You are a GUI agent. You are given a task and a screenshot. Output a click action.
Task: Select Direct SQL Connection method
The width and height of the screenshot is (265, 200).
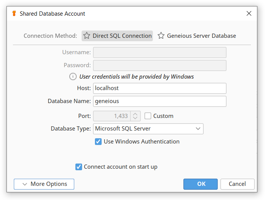click(x=117, y=36)
